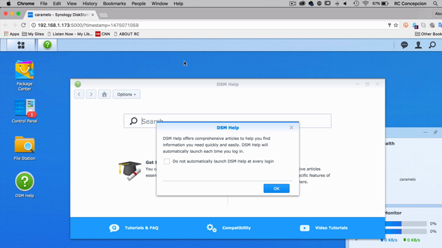Click the Time Machine menu bar icon
The height and width of the screenshot is (248, 442).
pyautogui.click(x=356, y=3)
